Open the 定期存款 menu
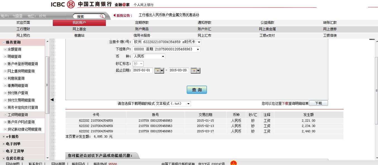Image resolution: width=378 pixels, height=165 pixels. tap(142, 23)
